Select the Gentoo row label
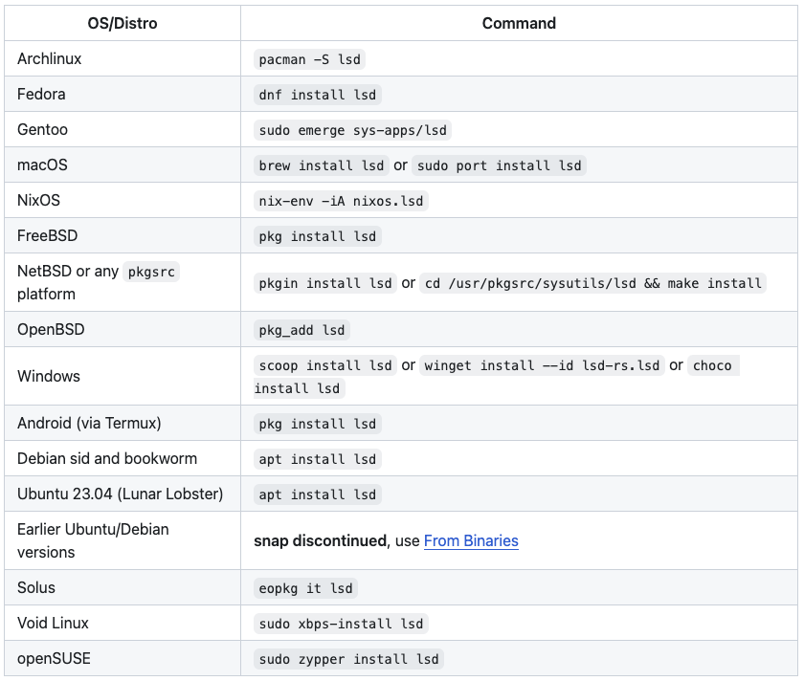The height and width of the screenshot is (681, 804). (42, 130)
